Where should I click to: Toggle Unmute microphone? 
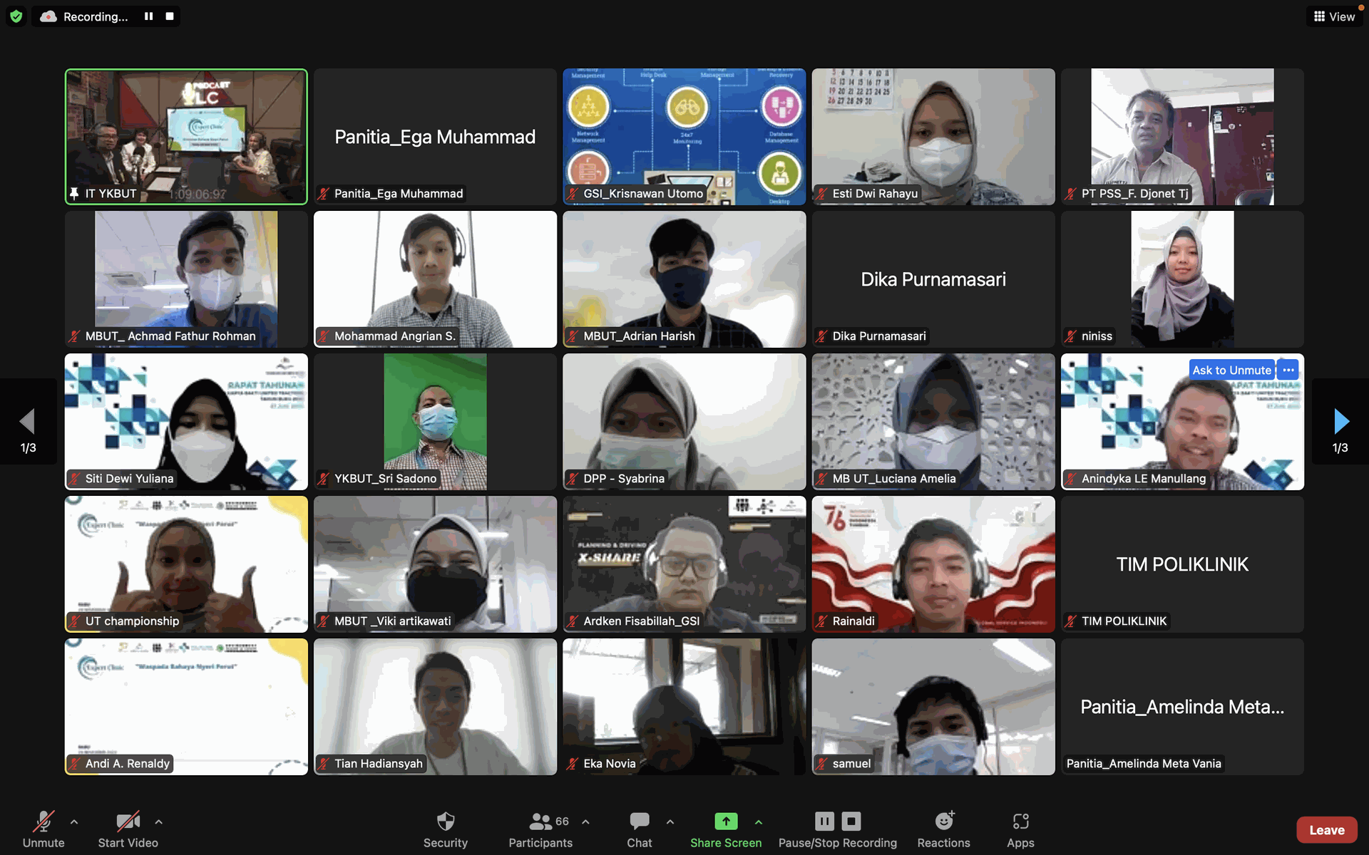point(43,822)
